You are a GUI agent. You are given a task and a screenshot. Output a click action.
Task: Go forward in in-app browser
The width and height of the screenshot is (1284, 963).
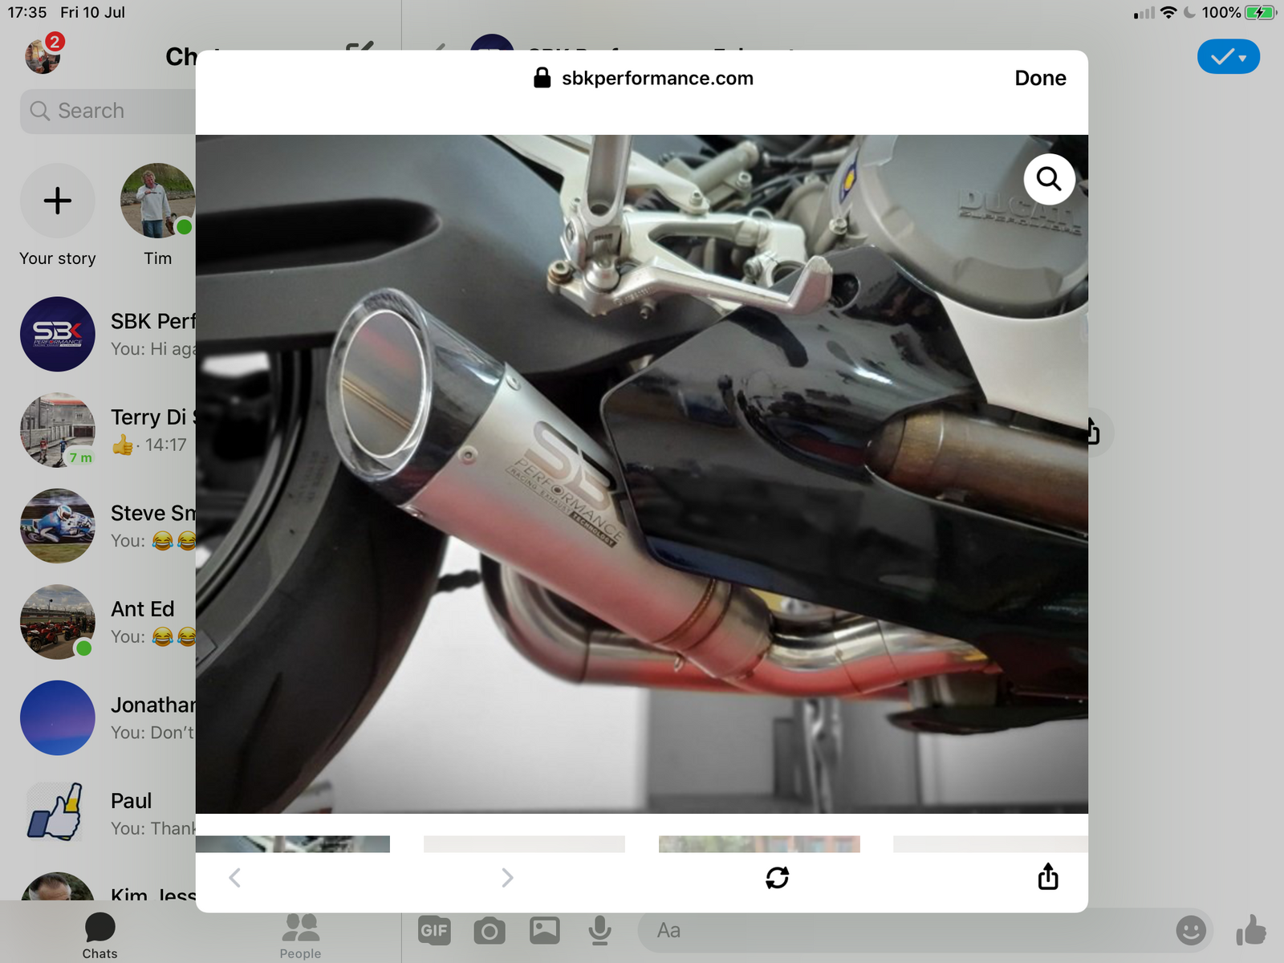tap(506, 878)
